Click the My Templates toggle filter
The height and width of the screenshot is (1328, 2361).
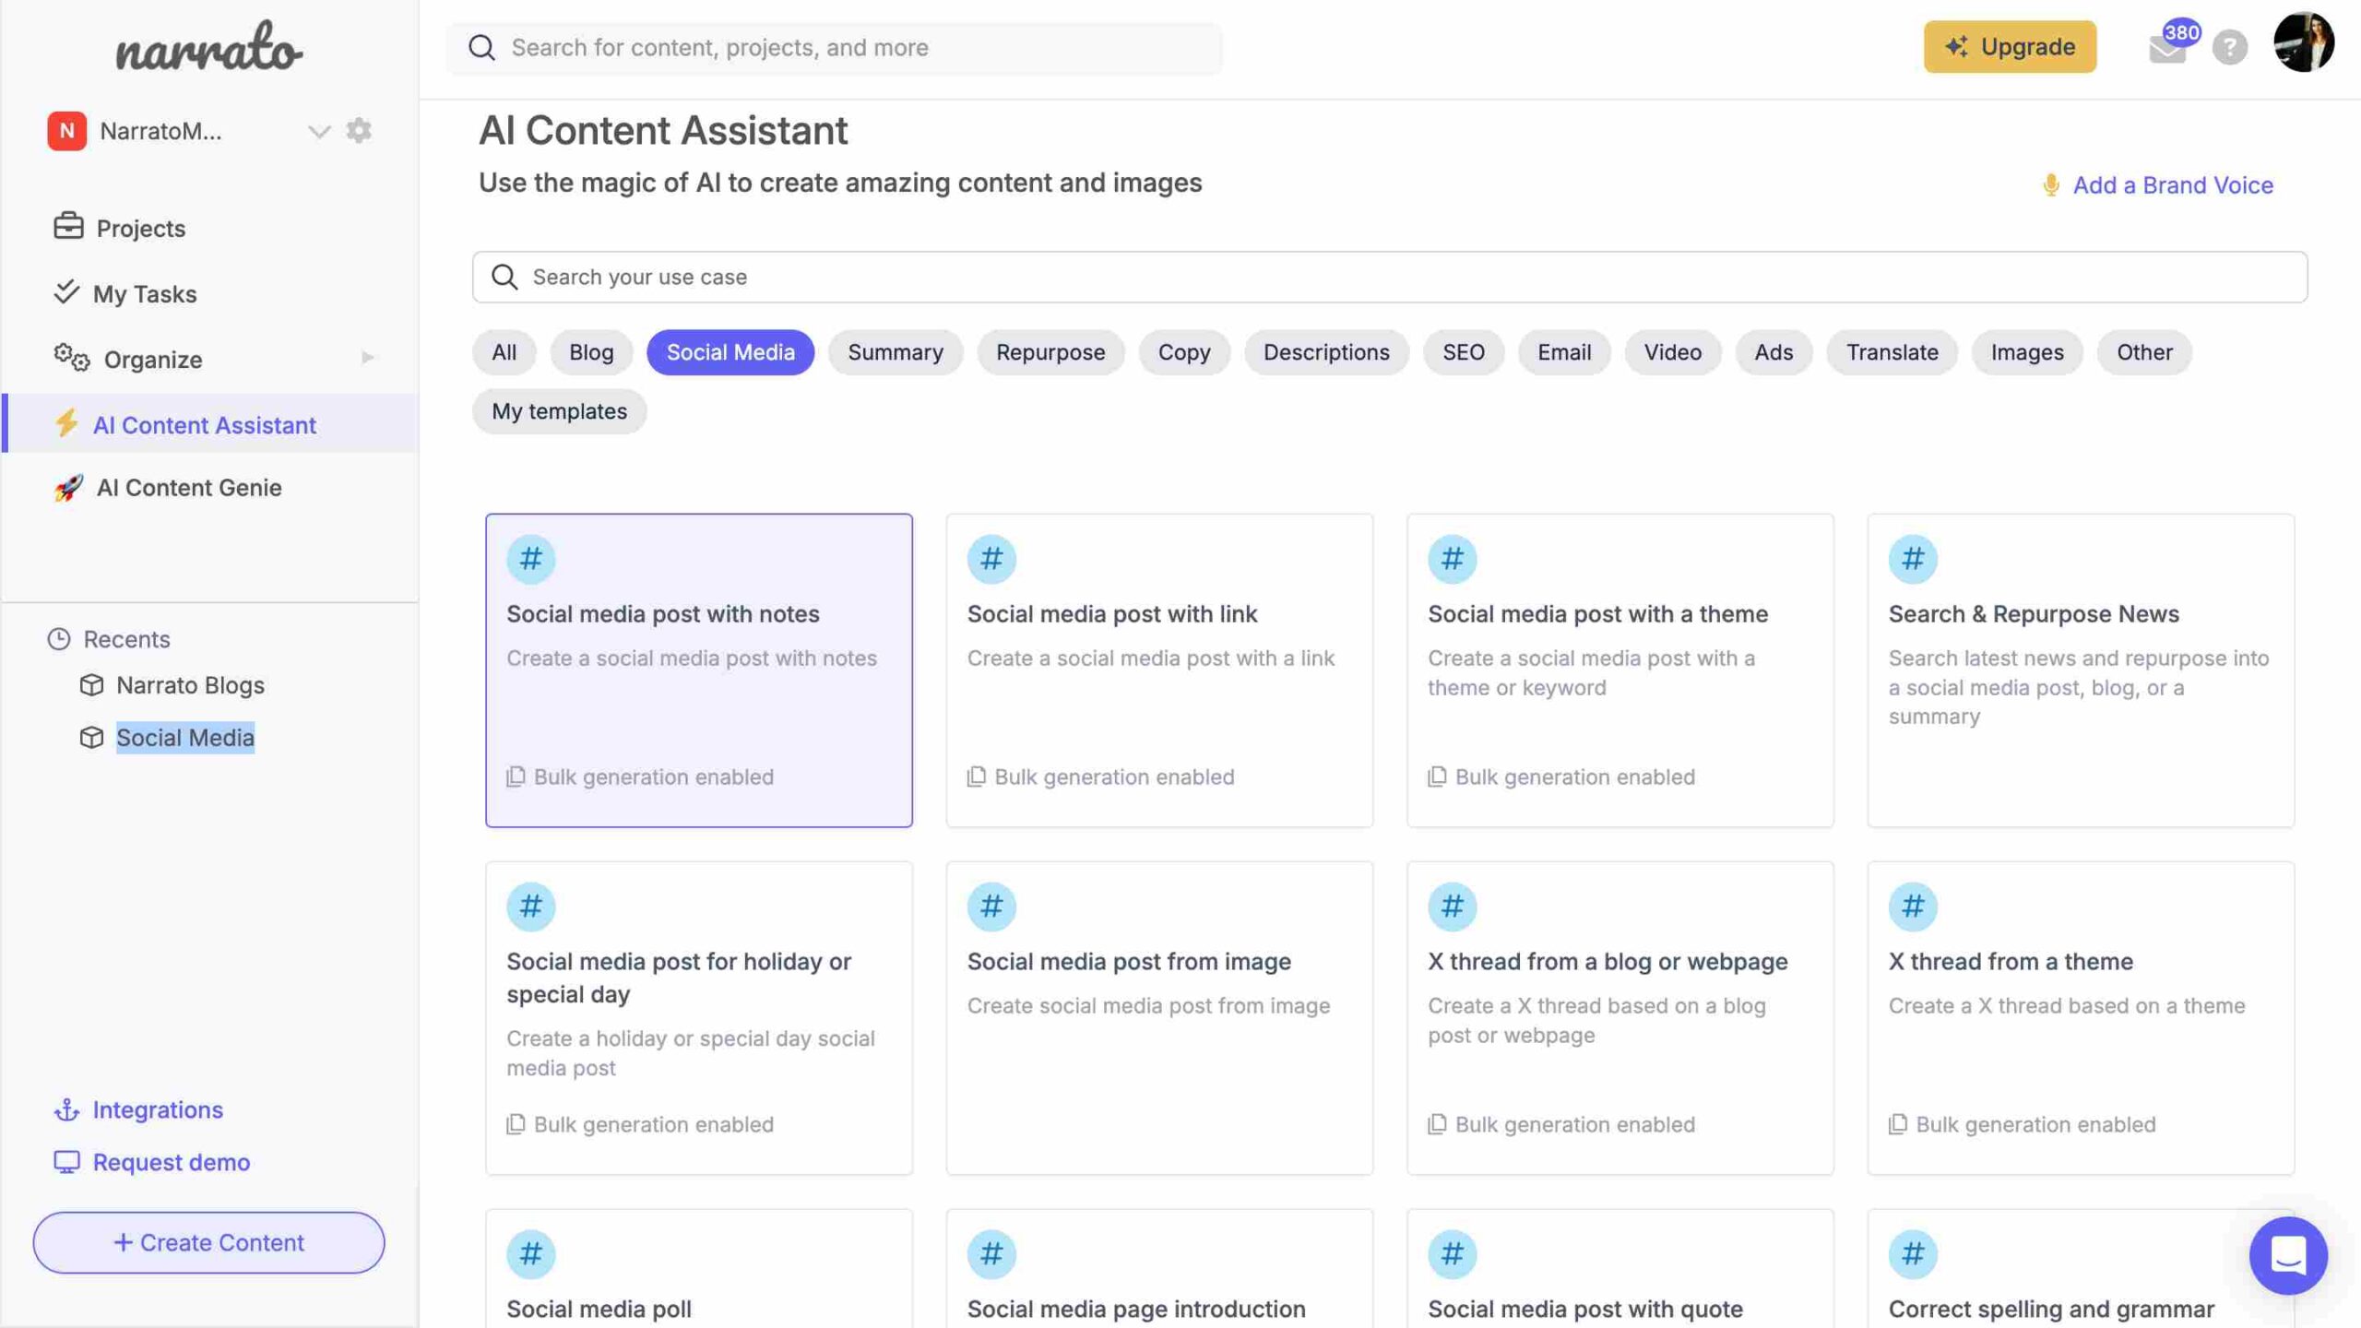pos(558,410)
